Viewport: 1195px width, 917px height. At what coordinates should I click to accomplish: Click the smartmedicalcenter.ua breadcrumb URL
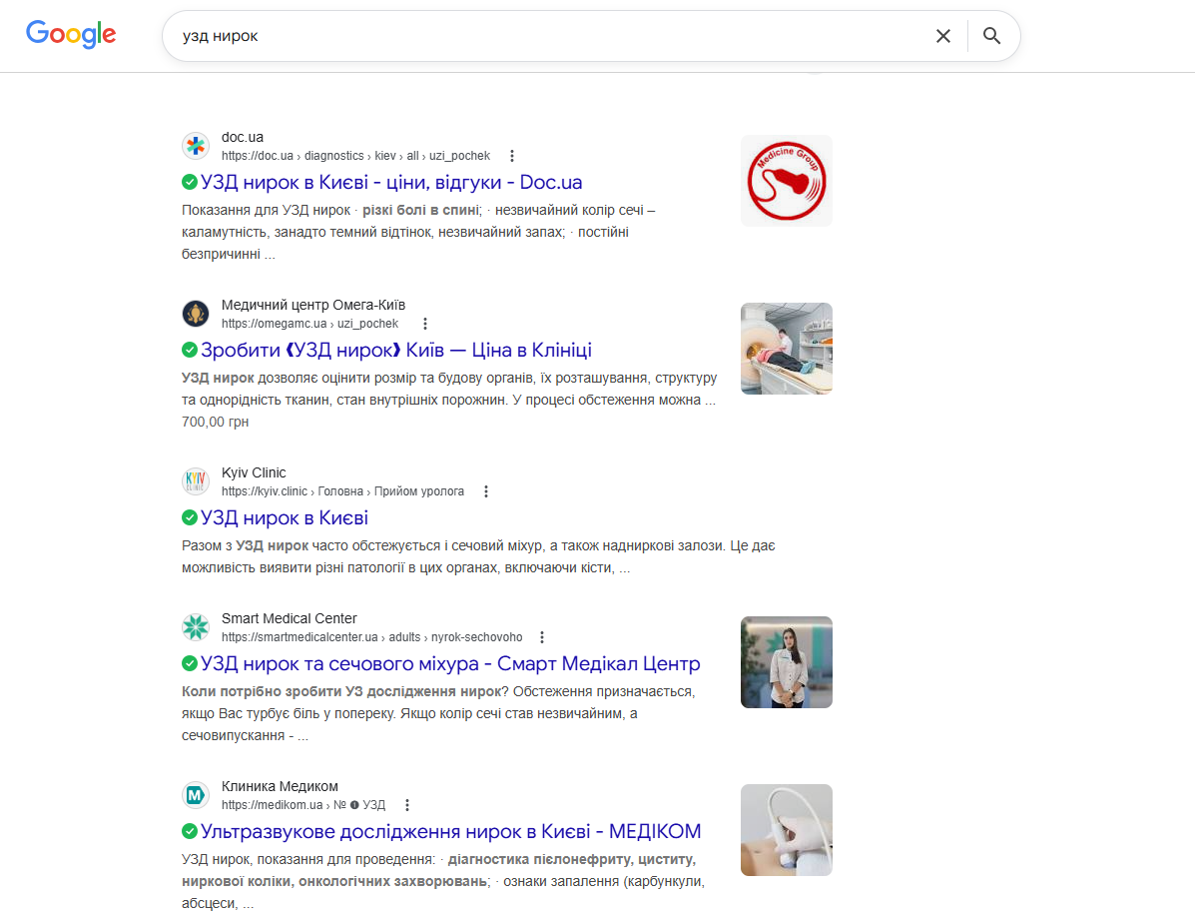372,637
